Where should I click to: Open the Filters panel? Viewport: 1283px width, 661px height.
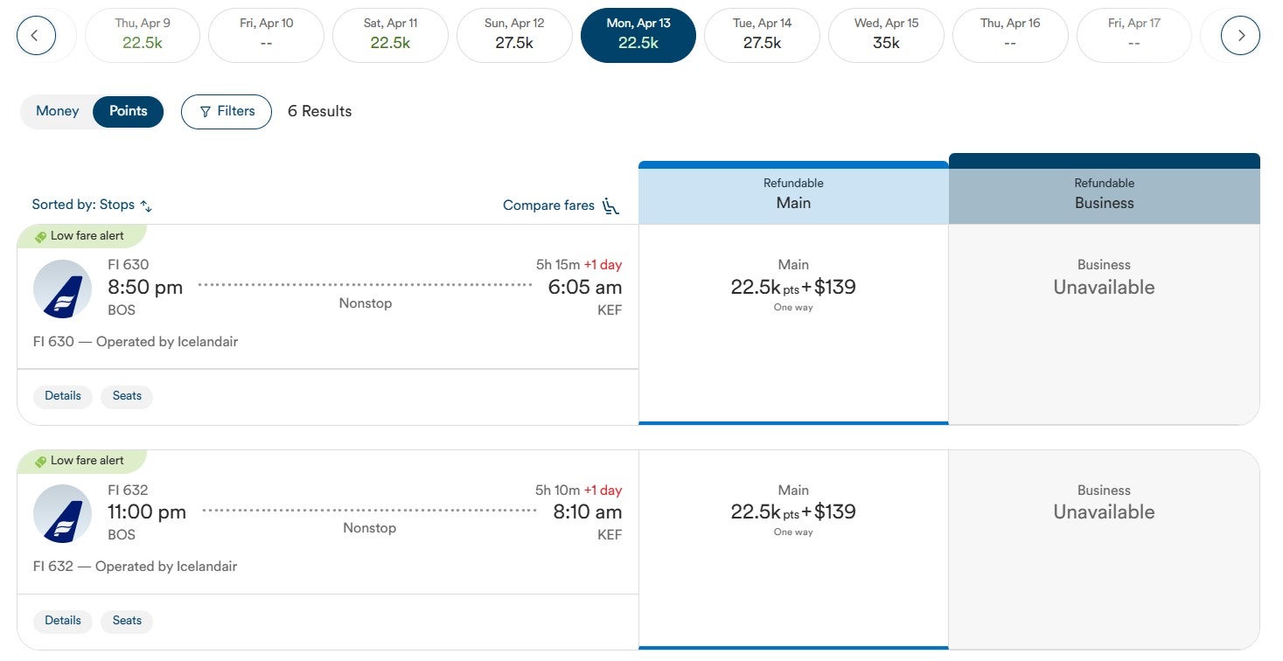[x=226, y=111]
